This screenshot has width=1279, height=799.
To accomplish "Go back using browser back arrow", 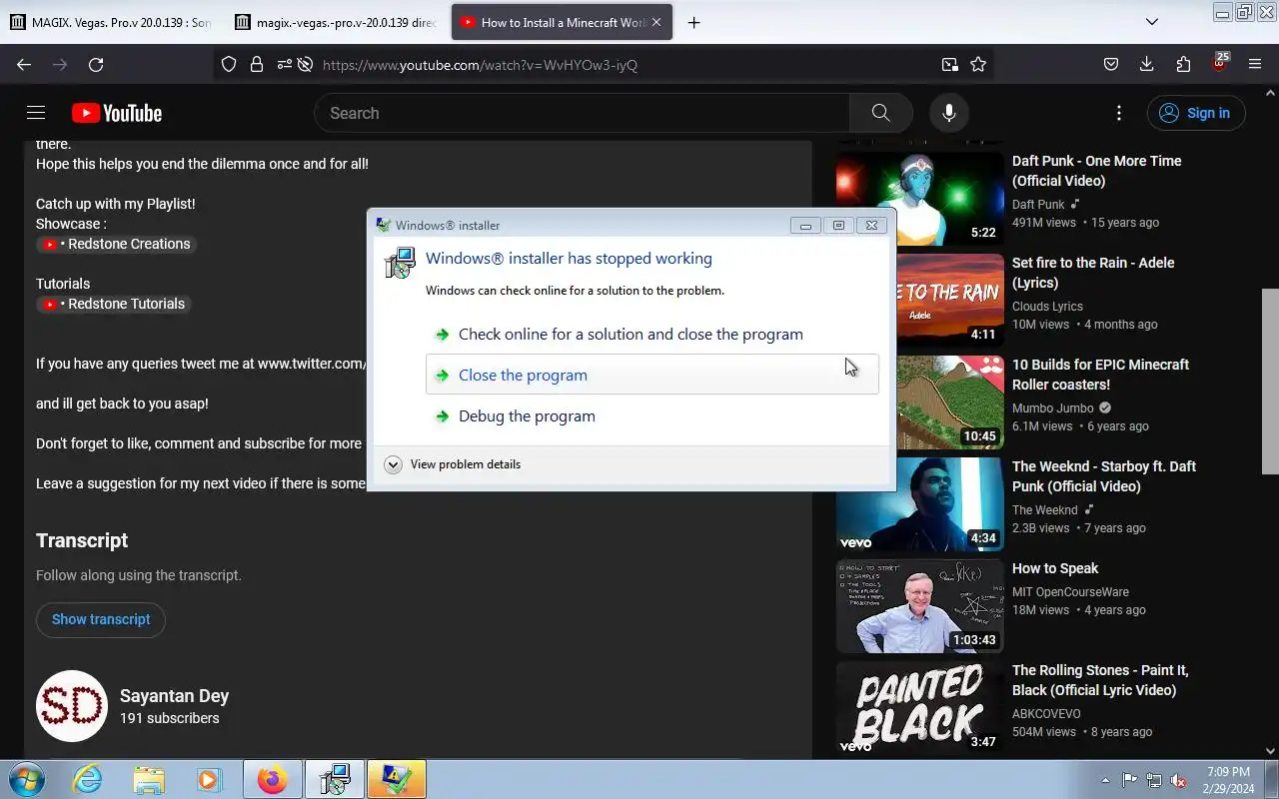I will pyautogui.click(x=24, y=65).
